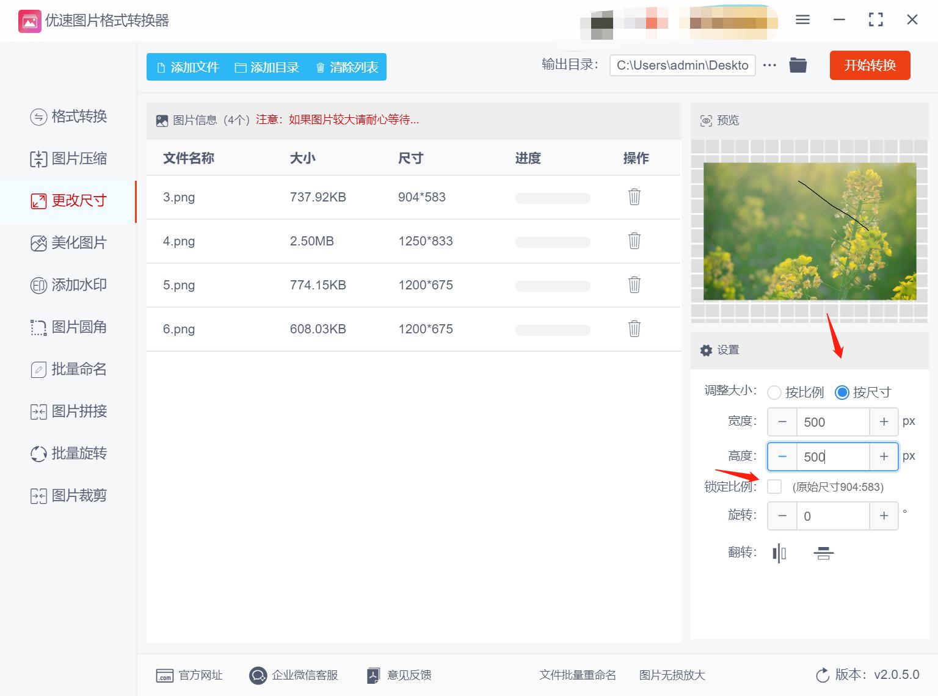Select the 格式转换 tool in sidebar
This screenshot has height=696, width=938.
coord(68,117)
